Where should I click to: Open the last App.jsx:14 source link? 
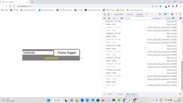172,82
